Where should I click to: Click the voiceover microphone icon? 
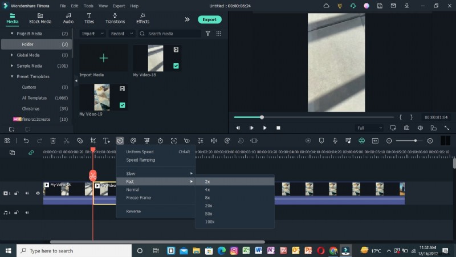tap(335, 141)
